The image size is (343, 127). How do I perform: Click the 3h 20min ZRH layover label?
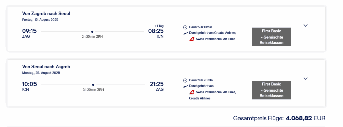point(93,90)
